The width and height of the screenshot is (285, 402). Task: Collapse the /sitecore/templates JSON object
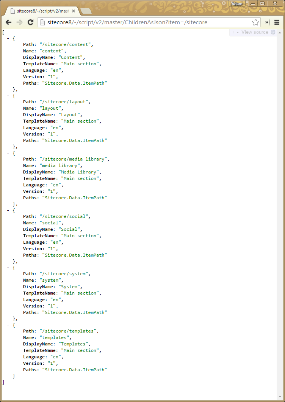(x=8, y=325)
